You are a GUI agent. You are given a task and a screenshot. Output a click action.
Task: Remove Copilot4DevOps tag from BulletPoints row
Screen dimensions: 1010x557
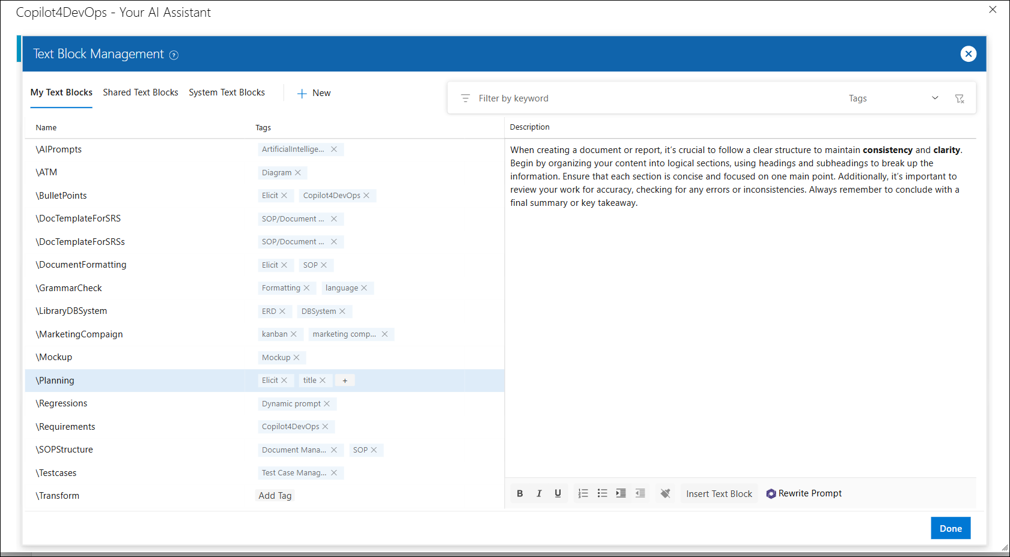[x=367, y=196]
